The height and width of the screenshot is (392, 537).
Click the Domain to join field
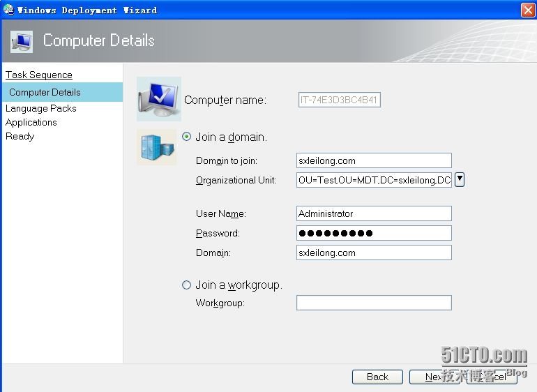[374, 160]
